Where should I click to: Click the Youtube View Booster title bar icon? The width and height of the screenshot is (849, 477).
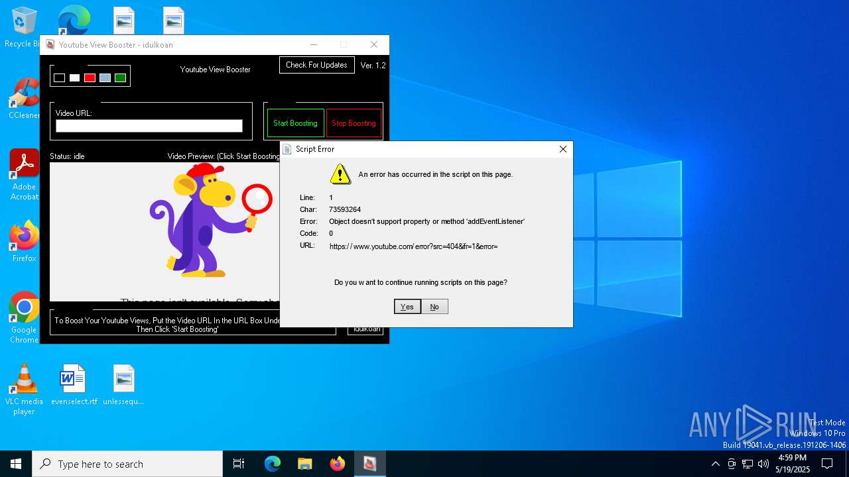50,45
